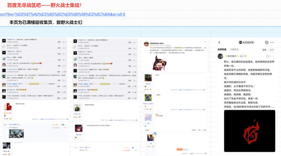Open the chibi character sticker image

pyautogui.click(x=159, y=63)
